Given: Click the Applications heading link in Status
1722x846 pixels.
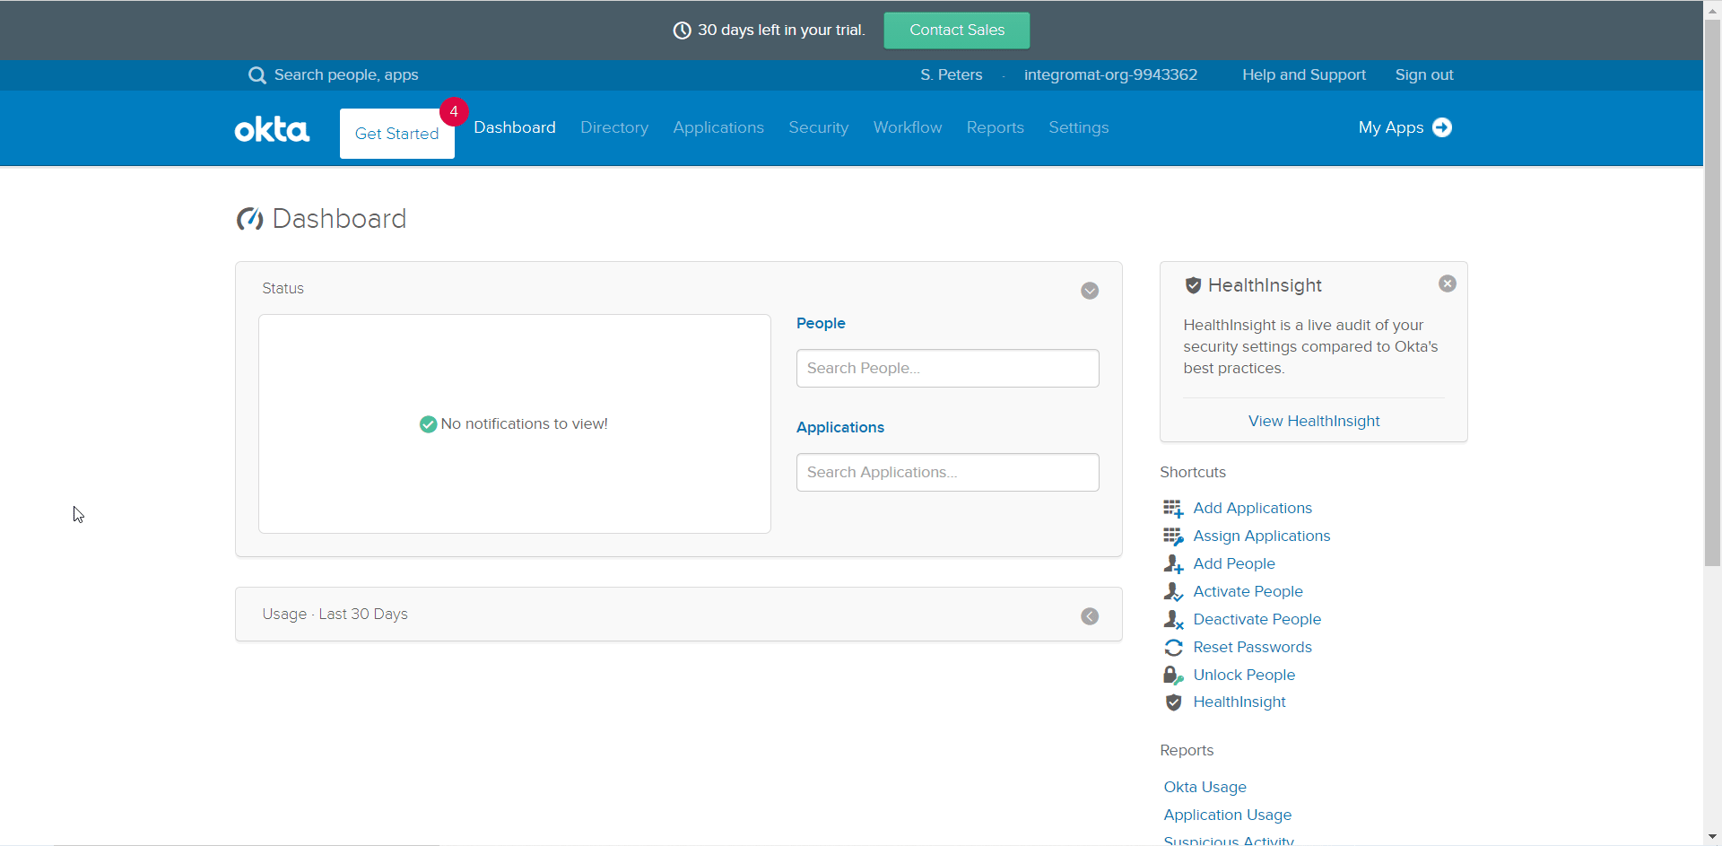Looking at the screenshot, I should tap(840, 427).
